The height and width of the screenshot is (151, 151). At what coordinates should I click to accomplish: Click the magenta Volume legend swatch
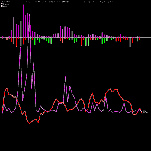(x=2, y=4)
